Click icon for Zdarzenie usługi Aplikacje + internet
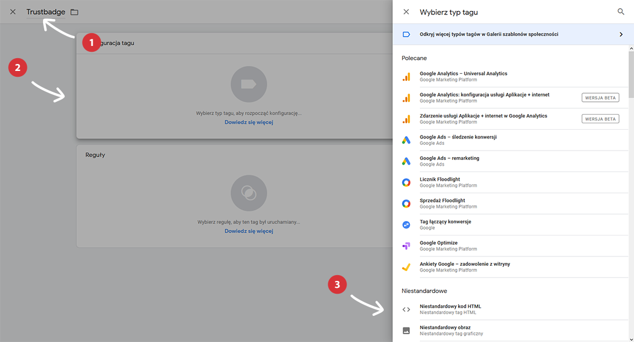Screen dimensions: 634x342 click(x=406, y=119)
